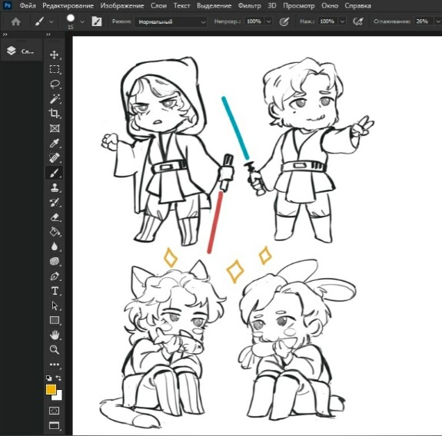Select the Sponge tool
This screenshot has height=436, width=442.
tap(55, 261)
